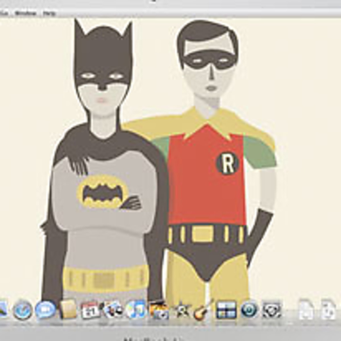
Task: Launch Preview from the dock
Action: coord(113,310)
